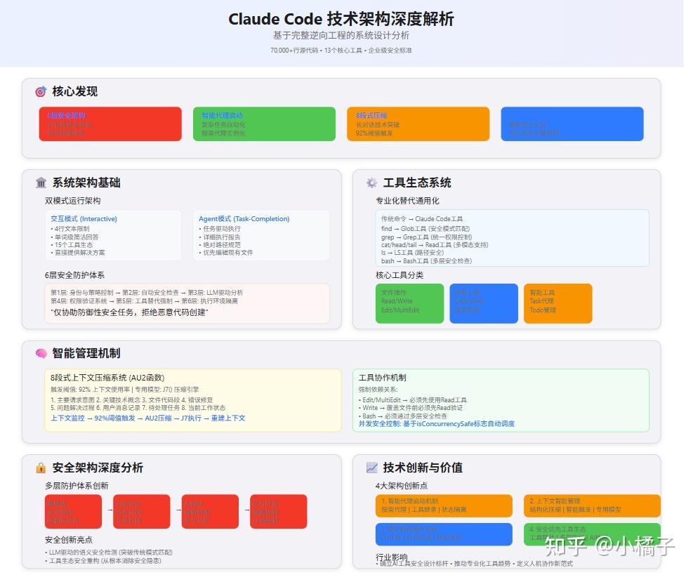Click the Agent模式 (Task-Completion) heading
693x575 pixels.
point(244,219)
